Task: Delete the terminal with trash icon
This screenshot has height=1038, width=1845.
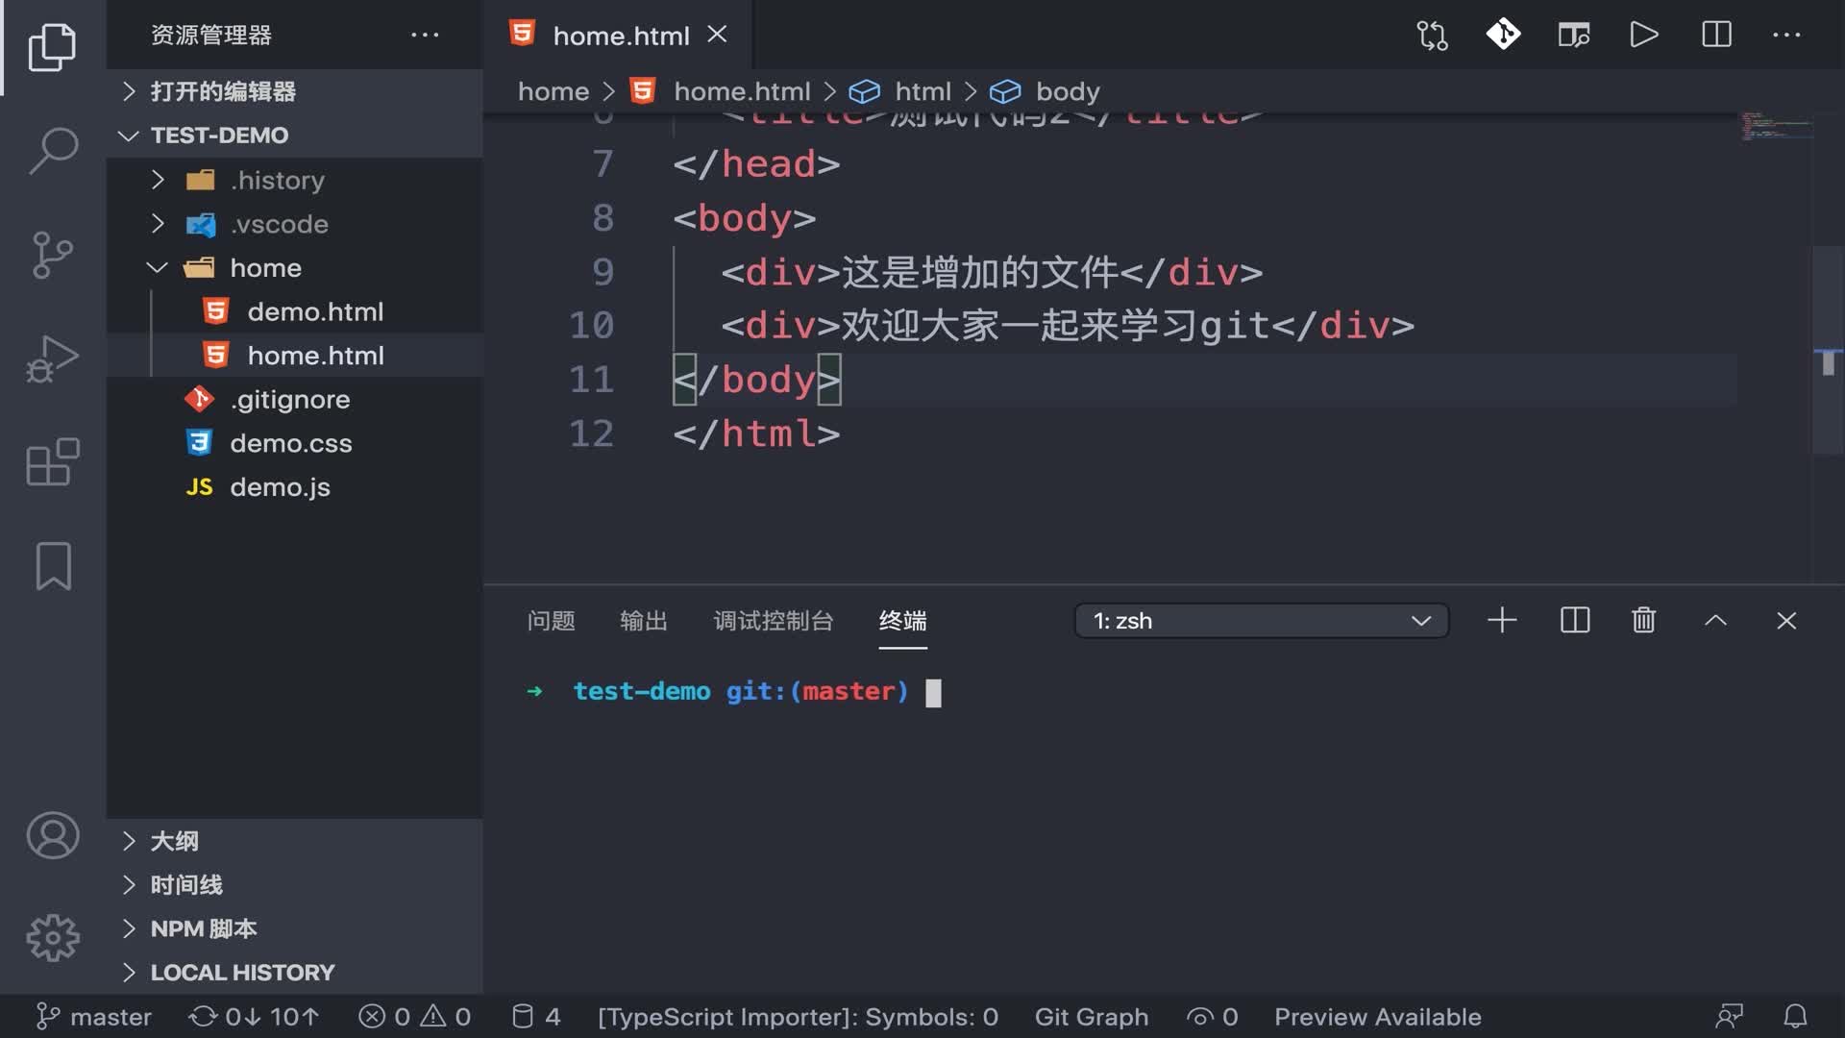Action: point(1643,621)
